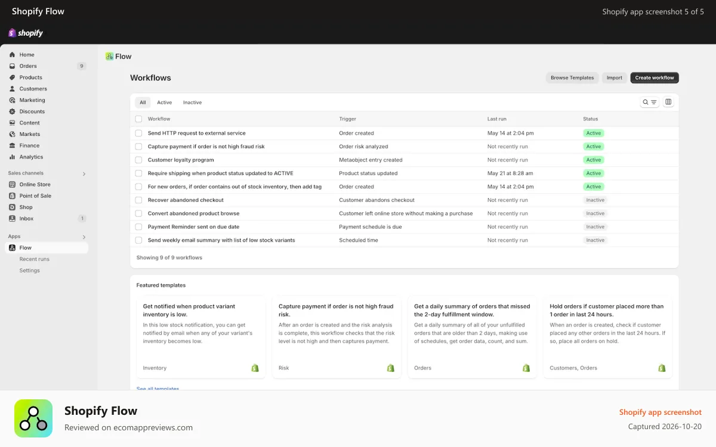Viewport: 716px width, 447px height.
Task: Click the Scheduled time trigger cell
Action: [x=359, y=240]
